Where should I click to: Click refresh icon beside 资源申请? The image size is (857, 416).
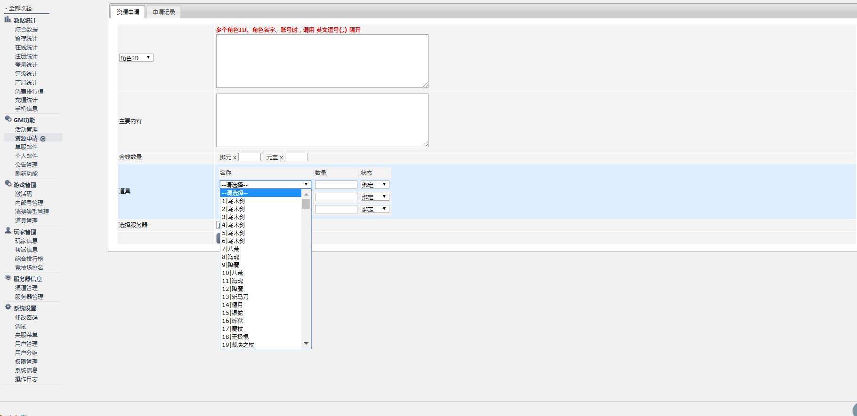pyautogui.click(x=43, y=139)
